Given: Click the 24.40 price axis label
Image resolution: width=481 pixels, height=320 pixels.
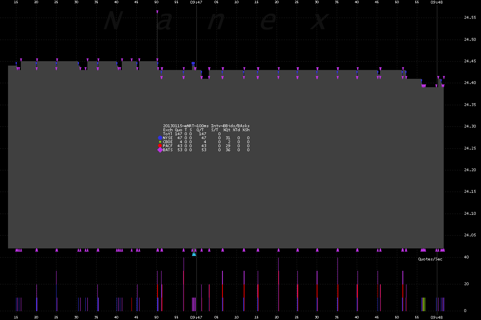Looking at the screenshot, I should 470,83.
